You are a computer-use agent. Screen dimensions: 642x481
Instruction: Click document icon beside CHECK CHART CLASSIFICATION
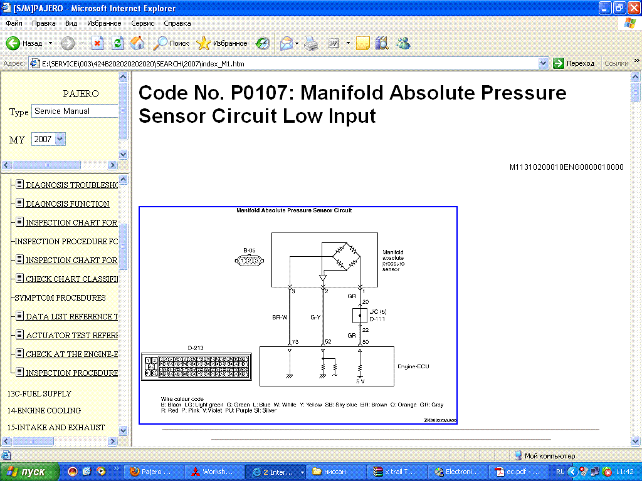(x=19, y=278)
